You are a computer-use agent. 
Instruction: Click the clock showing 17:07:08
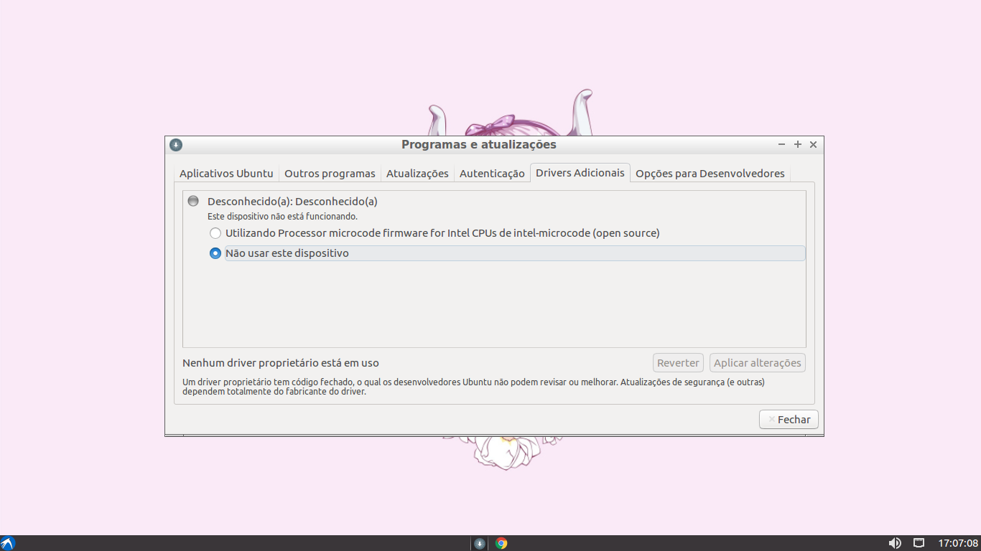click(959, 543)
